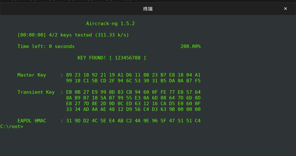Click the 200.00% progress value
296x156 pixels.
pos(190,46)
